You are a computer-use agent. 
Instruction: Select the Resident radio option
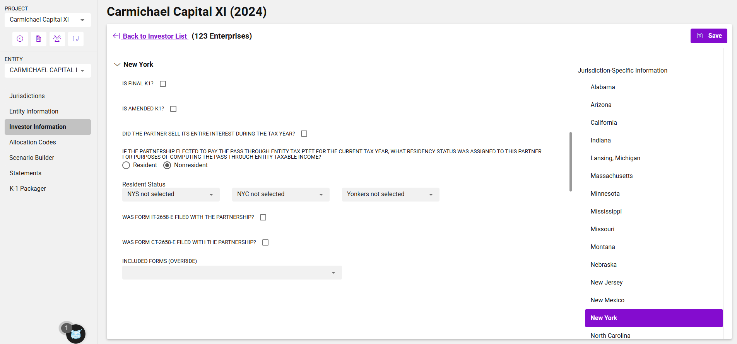(x=126, y=165)
